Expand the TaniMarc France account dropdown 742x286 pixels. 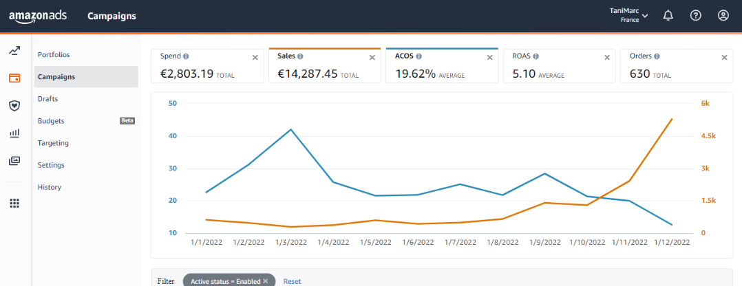tap(629, 16)
